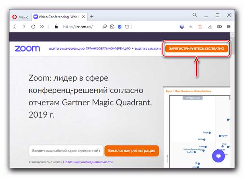The image size is (244, 178).
Task: Click the Magic Quadrant chart image
Action: tap(197, 127)
